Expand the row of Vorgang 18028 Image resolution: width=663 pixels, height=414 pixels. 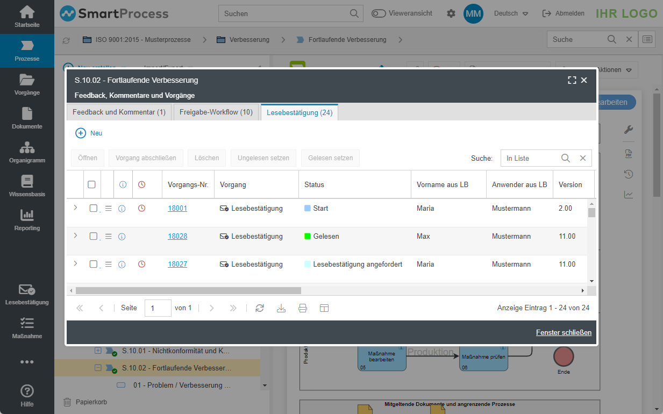75,235
